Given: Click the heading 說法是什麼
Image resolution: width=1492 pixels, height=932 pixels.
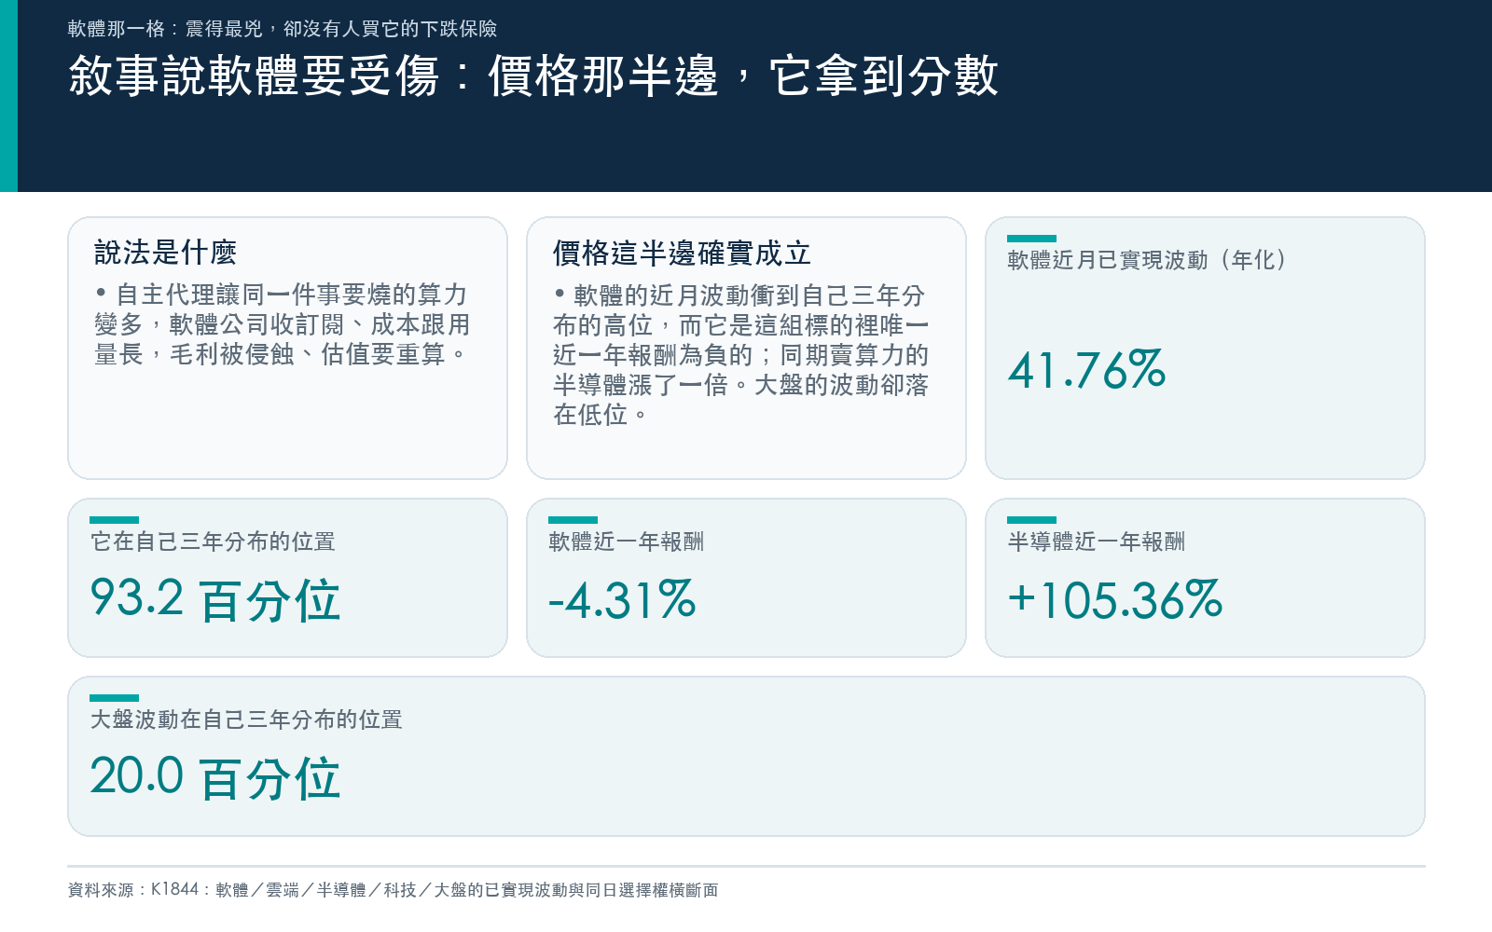Looking at the screenshot, I should [165, 252].
